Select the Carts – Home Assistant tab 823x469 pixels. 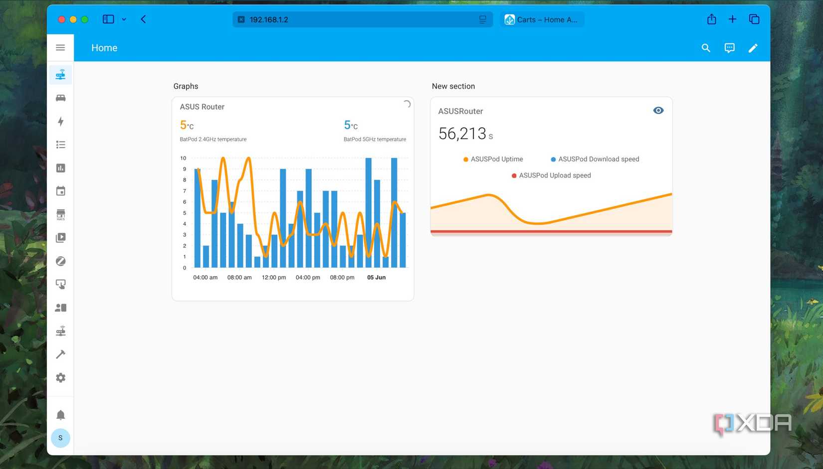coord(542,19)
